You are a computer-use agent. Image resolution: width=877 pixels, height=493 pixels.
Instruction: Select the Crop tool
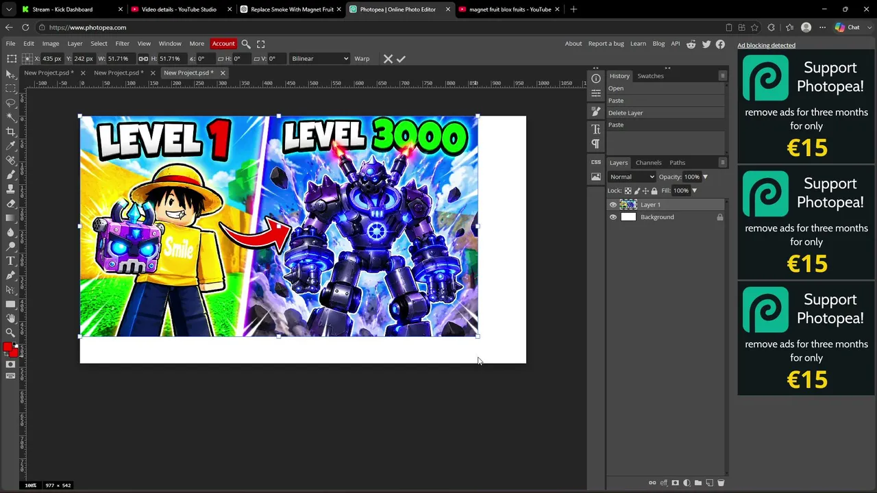(x=11, y=131)
